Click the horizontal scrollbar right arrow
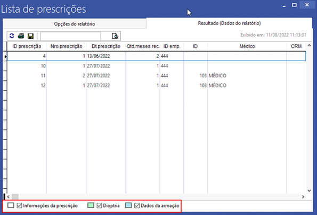This screenshot has height=215, width=317. (303, 196)
